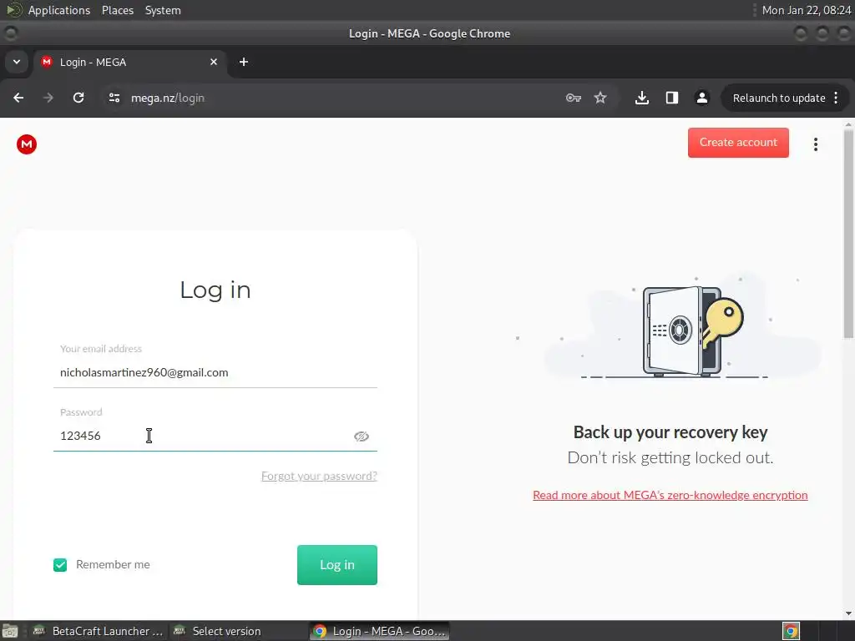
Task: Bookmark this page with star icon
Action: click(600, 98)
